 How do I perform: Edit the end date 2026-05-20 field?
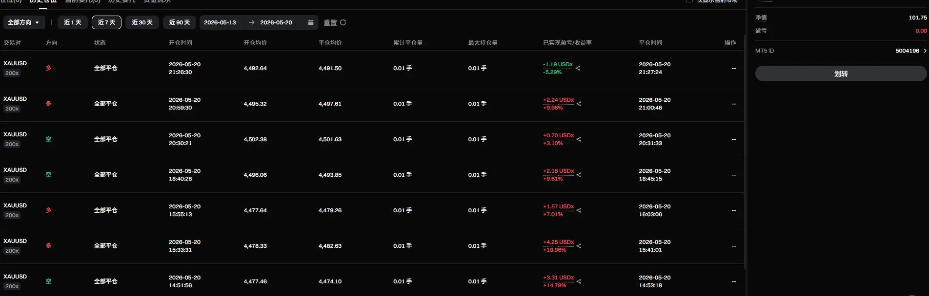276,22
